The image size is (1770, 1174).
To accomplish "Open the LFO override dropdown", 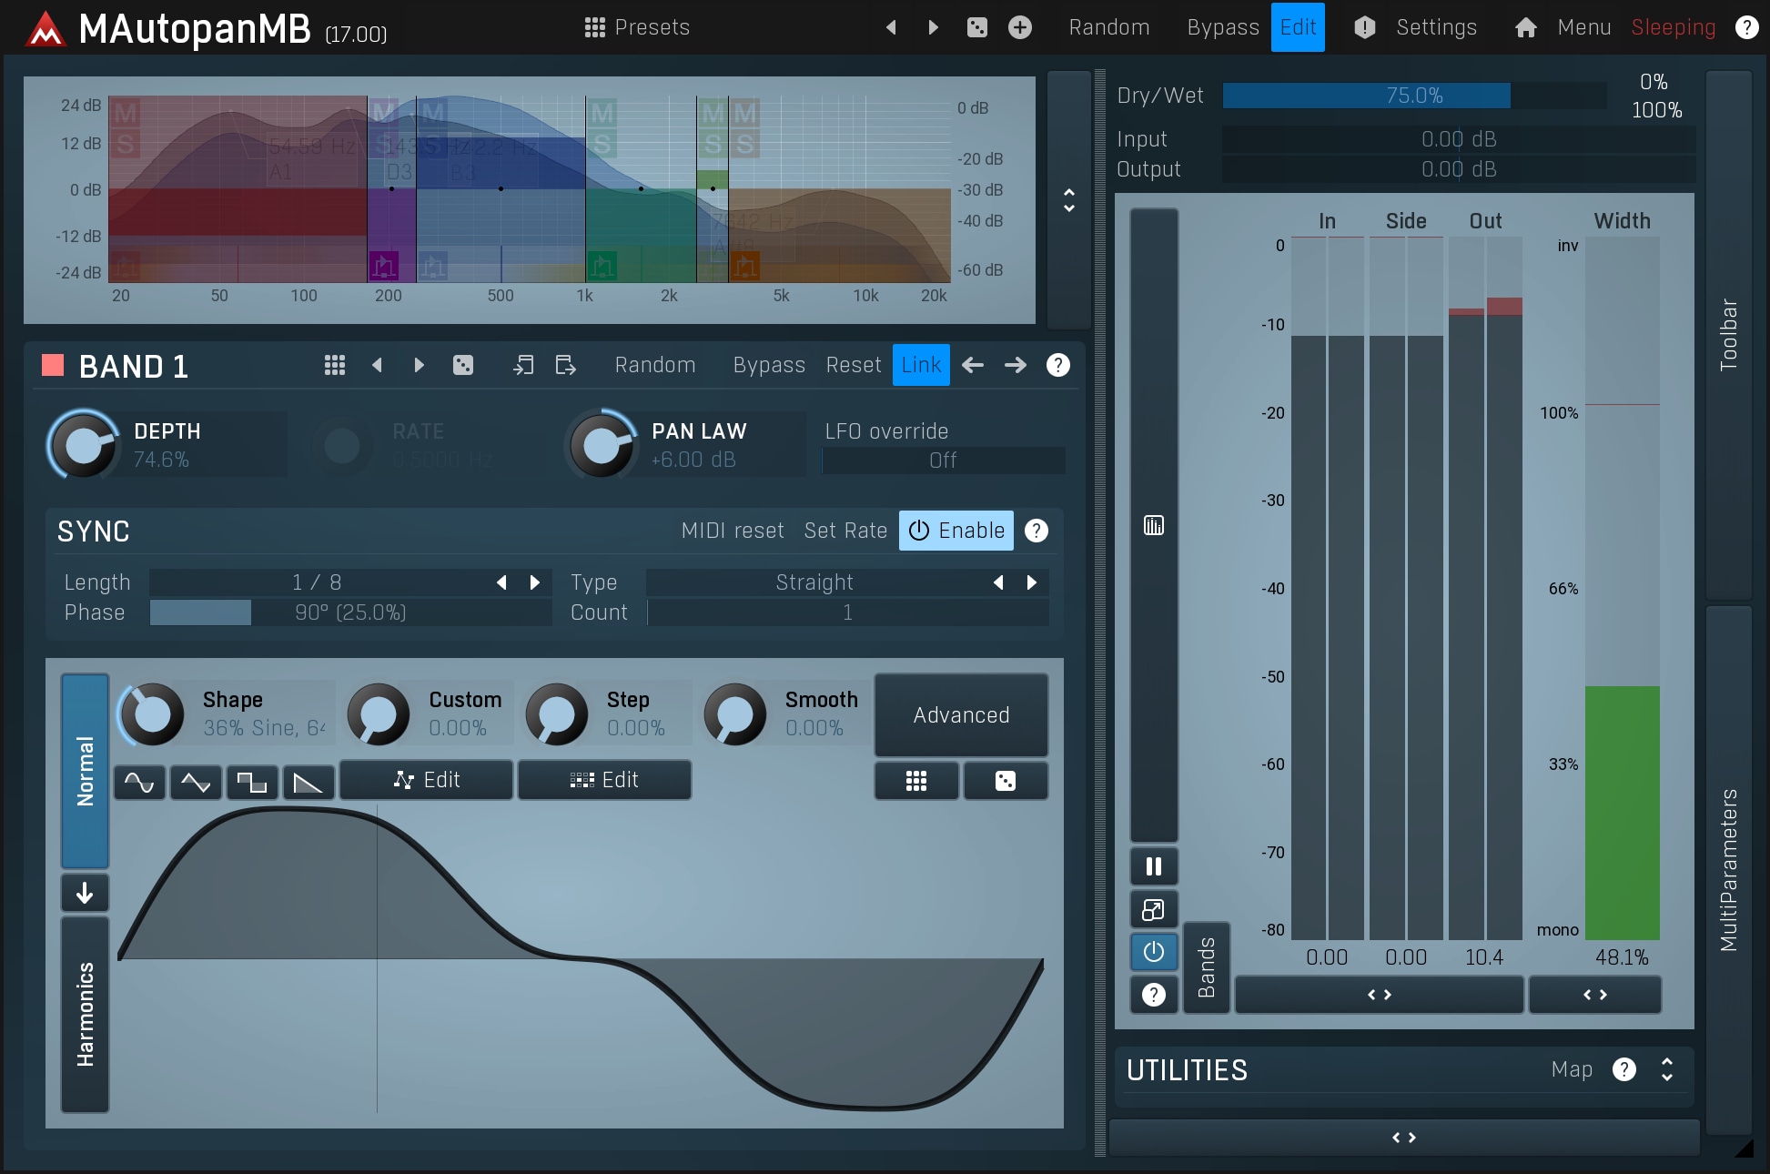I will tap(943, 460).
